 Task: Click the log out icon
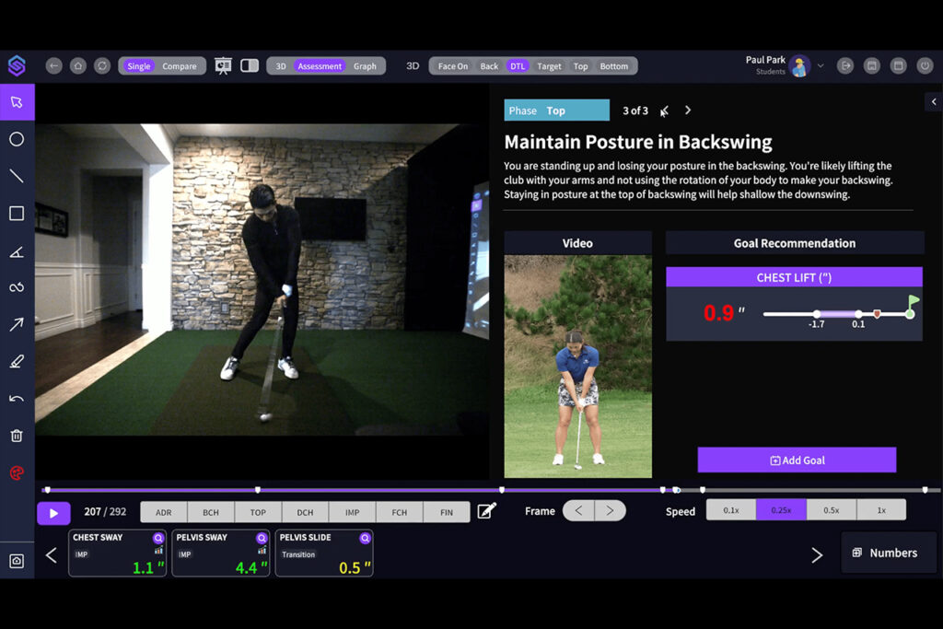845,65
